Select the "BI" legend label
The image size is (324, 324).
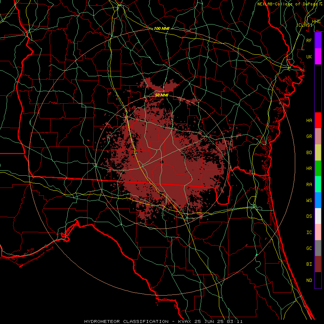pos(309,264)
